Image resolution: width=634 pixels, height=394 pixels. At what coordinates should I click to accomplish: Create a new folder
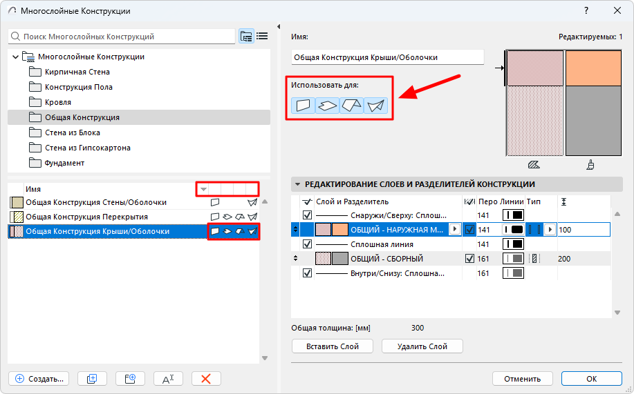[130, 379]
